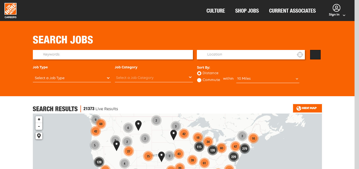Select the Distance sort option

(x=199, y=73)
